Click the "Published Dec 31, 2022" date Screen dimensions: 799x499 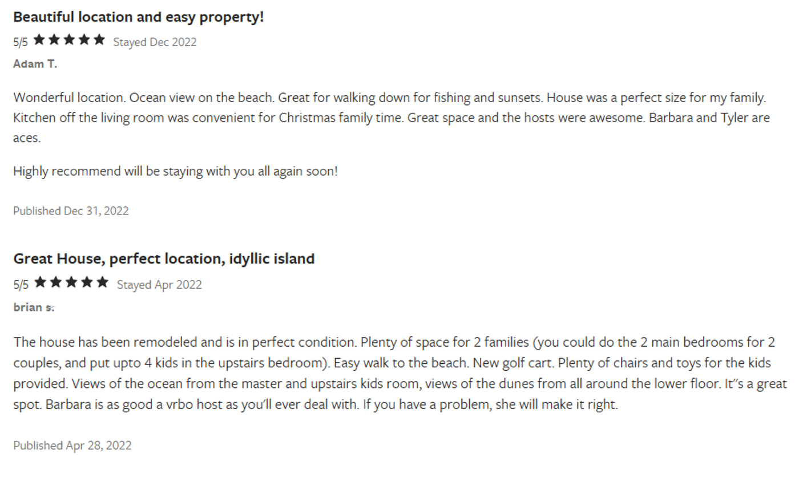(71, 211)
